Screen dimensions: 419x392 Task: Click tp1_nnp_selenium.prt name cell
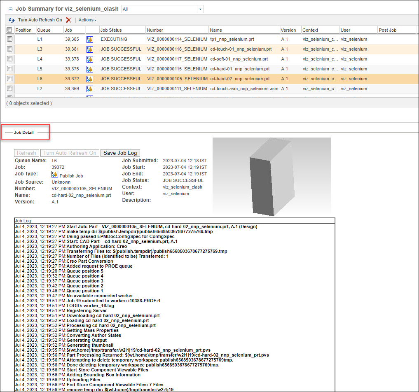pyautogui.click(x=232, y=39)
